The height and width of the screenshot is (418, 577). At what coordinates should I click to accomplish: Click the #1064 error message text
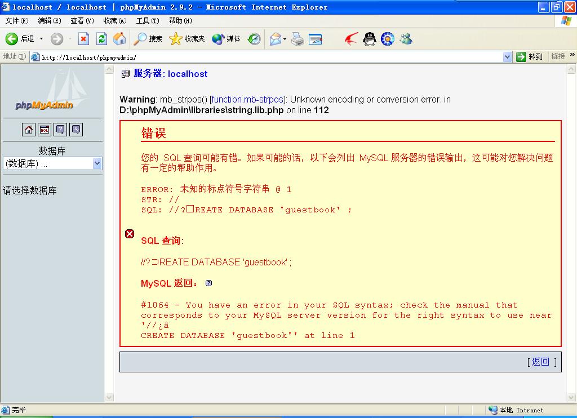tap(347, 320)
